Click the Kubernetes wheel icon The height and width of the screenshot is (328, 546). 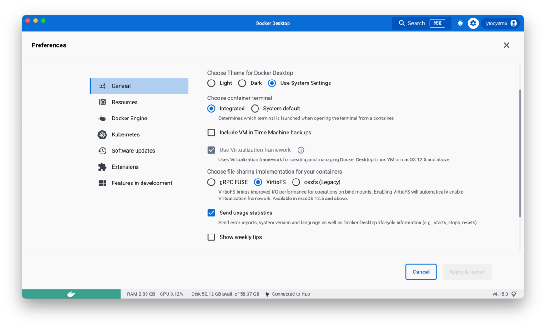(102, 134)
